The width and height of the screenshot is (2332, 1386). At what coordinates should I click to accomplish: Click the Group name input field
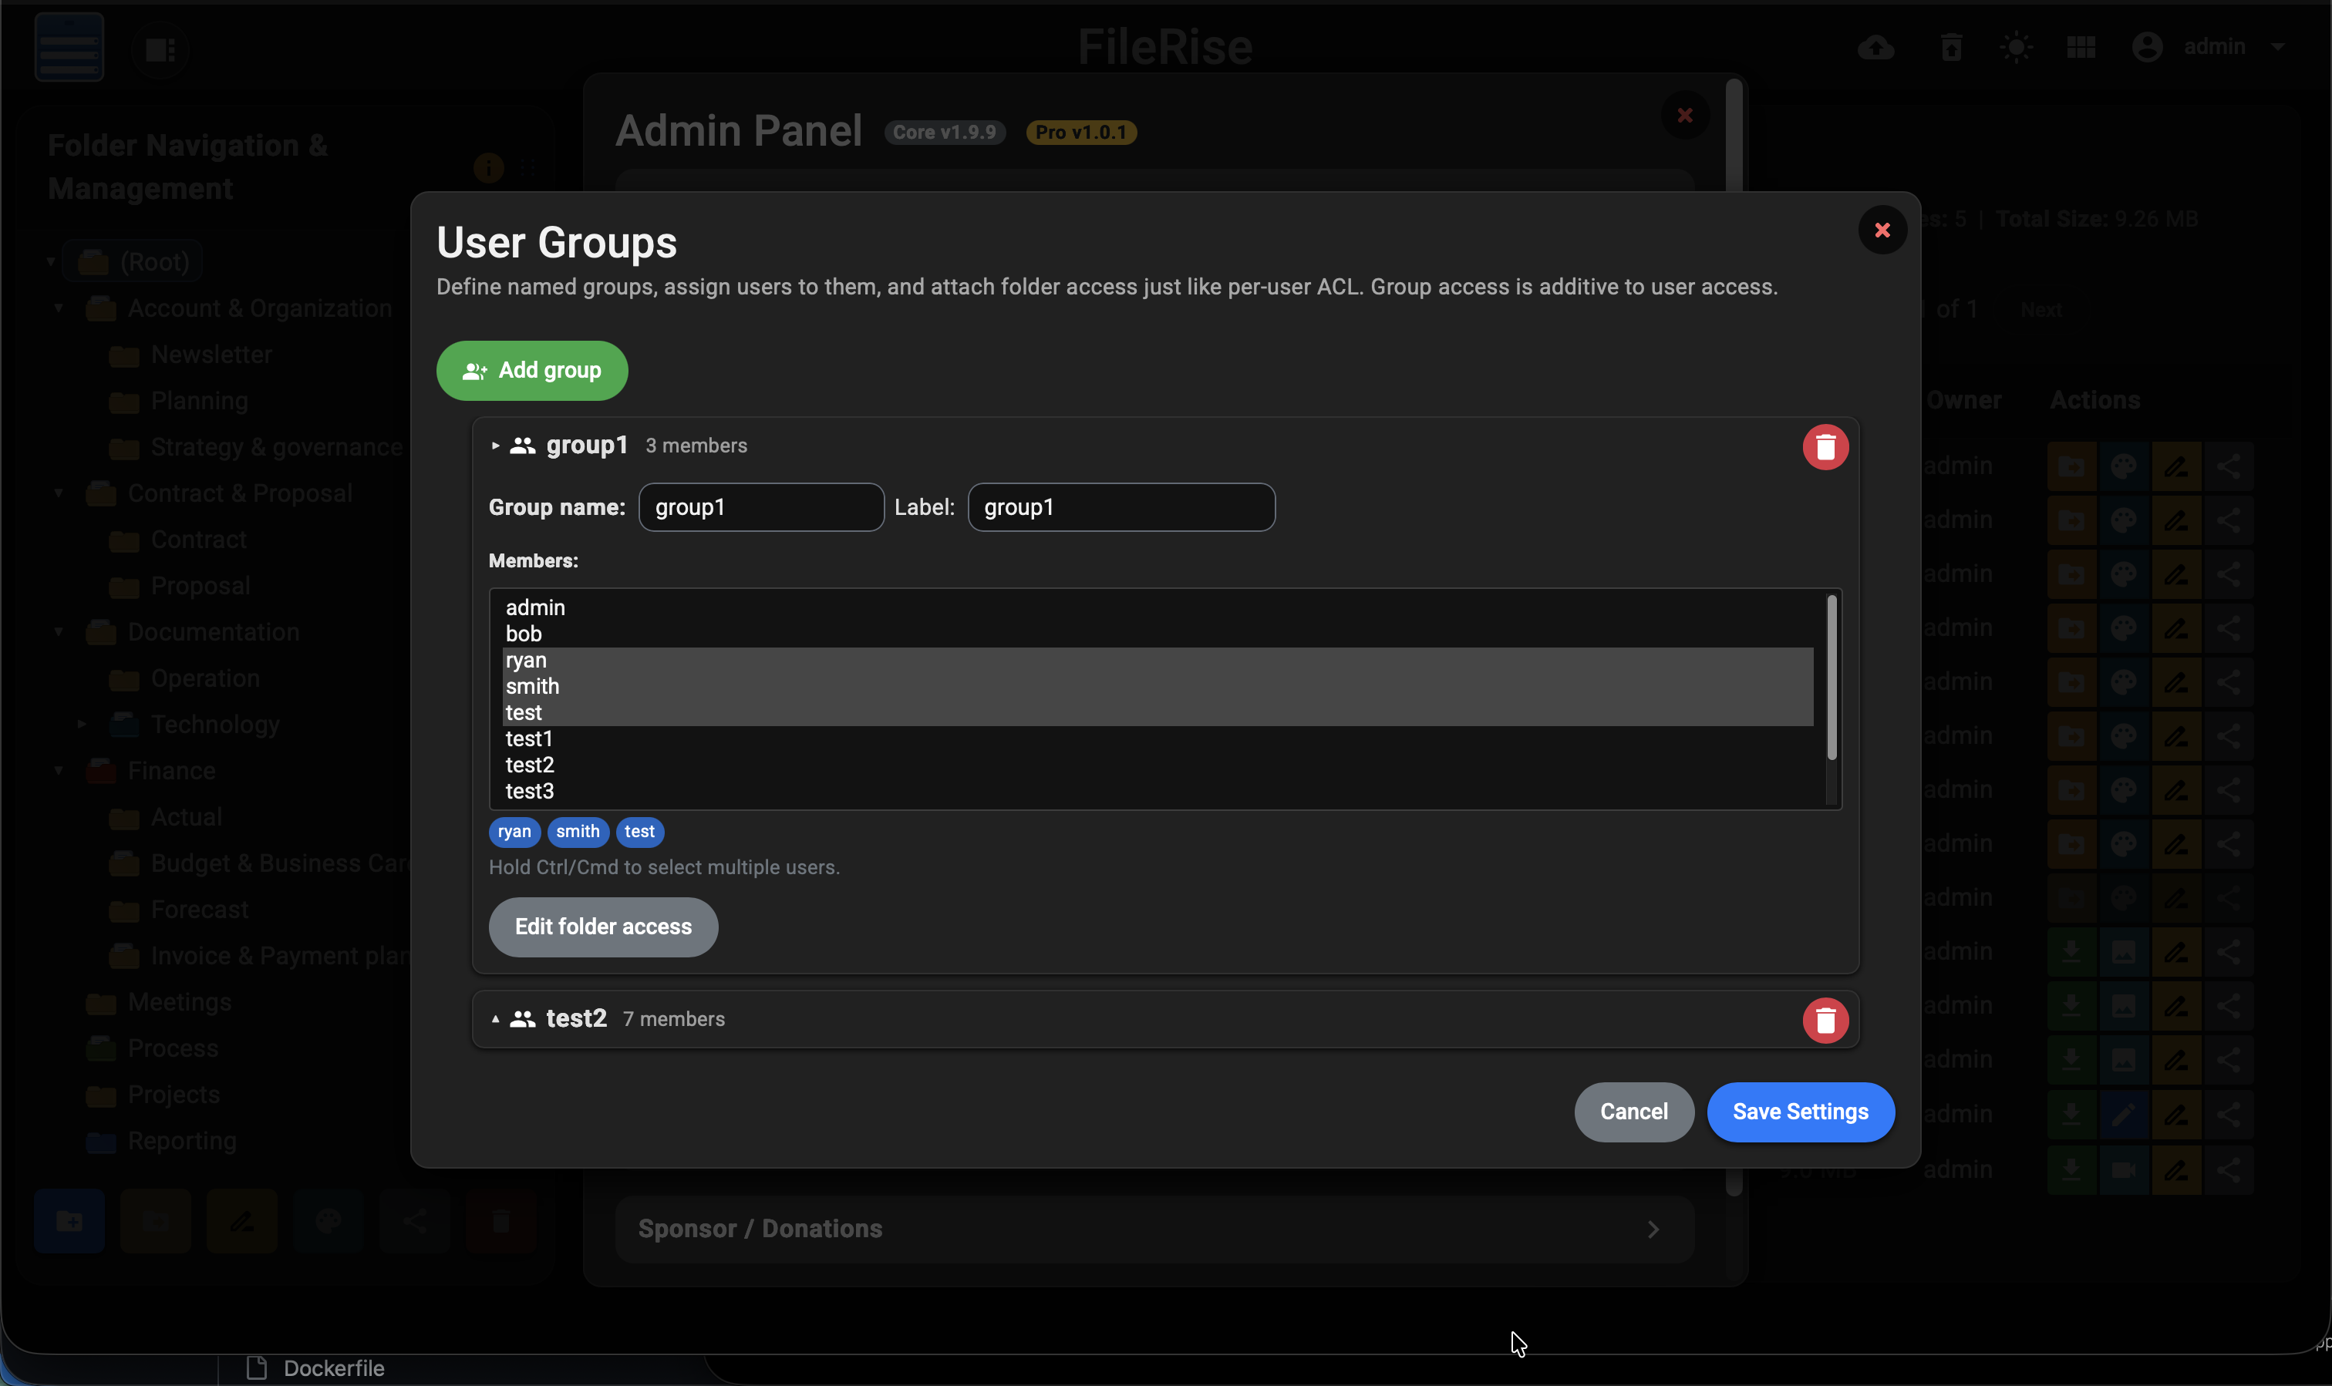click(x=760, y=507)
